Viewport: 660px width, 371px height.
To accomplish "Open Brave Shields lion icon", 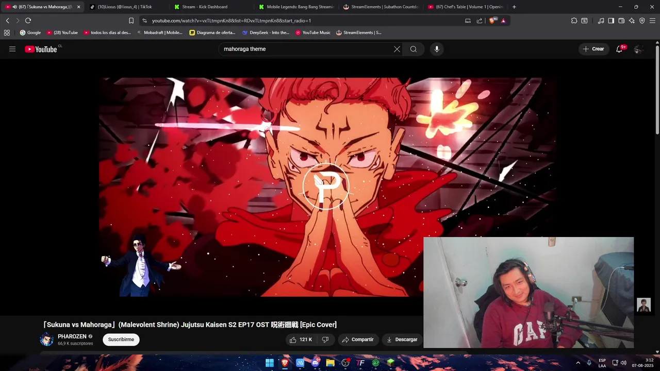I will pos(492,21).
